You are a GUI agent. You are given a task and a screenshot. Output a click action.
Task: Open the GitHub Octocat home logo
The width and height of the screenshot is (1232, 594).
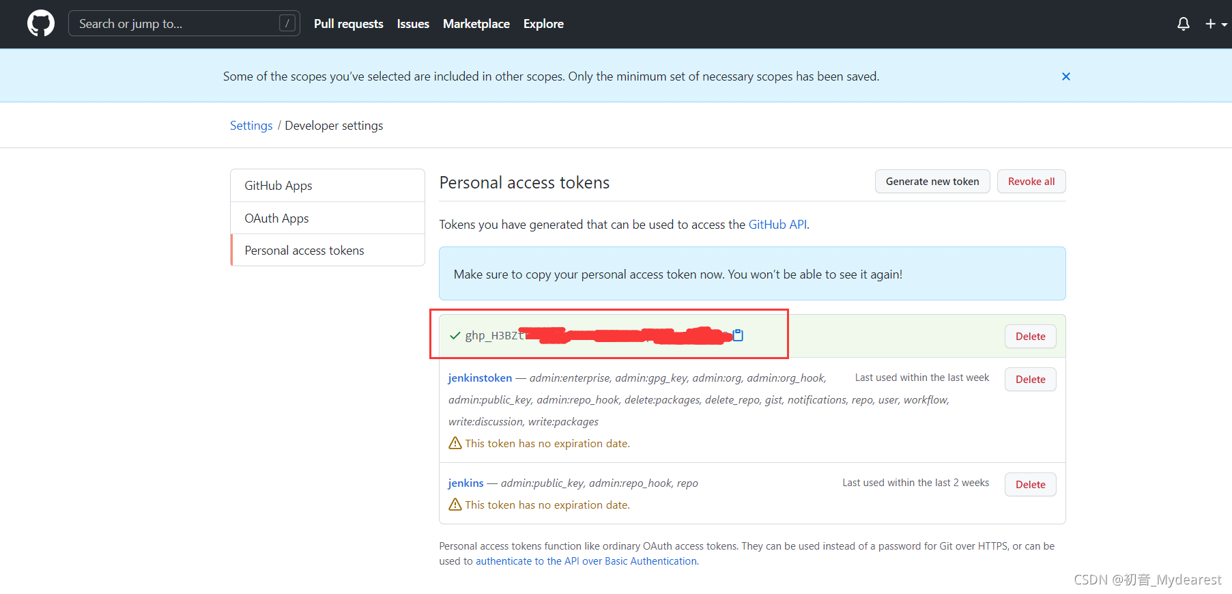coord(41,23)
